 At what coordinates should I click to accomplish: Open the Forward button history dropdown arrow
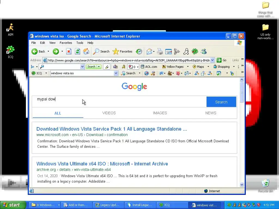[62, 51]
